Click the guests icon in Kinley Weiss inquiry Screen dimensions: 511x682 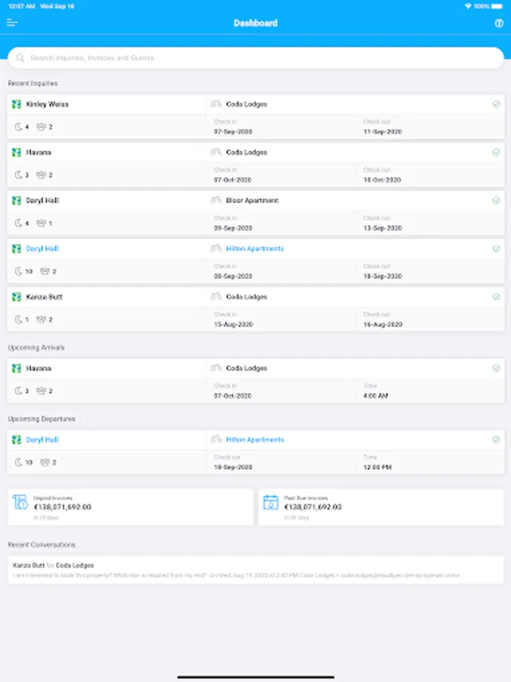(x=42, y=127)
